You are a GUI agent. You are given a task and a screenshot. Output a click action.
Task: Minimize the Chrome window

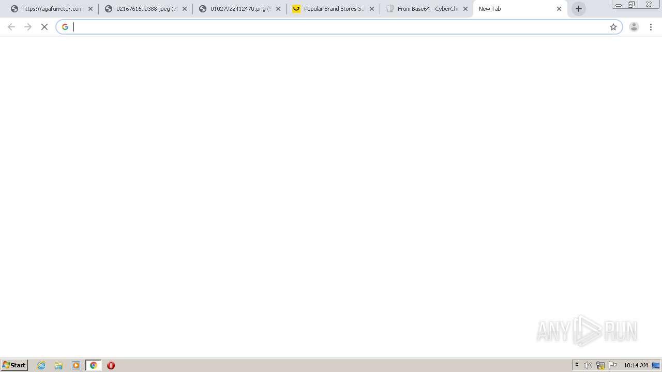(619, 4)
